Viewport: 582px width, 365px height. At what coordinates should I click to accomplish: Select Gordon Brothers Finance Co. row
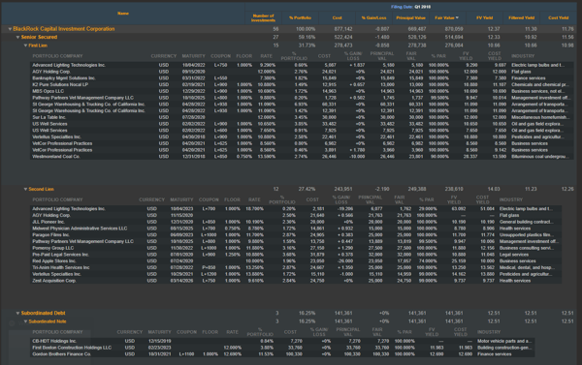click(282, 354)
